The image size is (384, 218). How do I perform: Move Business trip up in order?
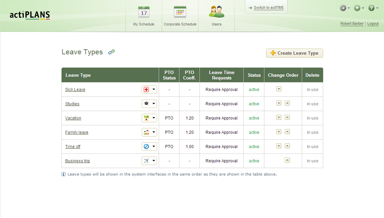click(x=287, y=160)
